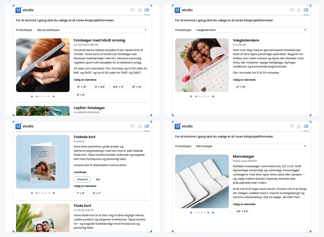Open the Memobøger product type dropdown
Image resolution: width=324 pixels, height=237 pixels.
(x=251, y=146)
